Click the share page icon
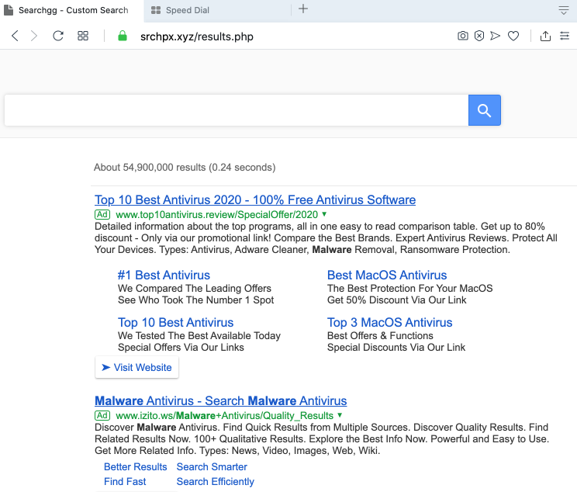The width and height of the screenshot is (577, 492). point(545,36)
